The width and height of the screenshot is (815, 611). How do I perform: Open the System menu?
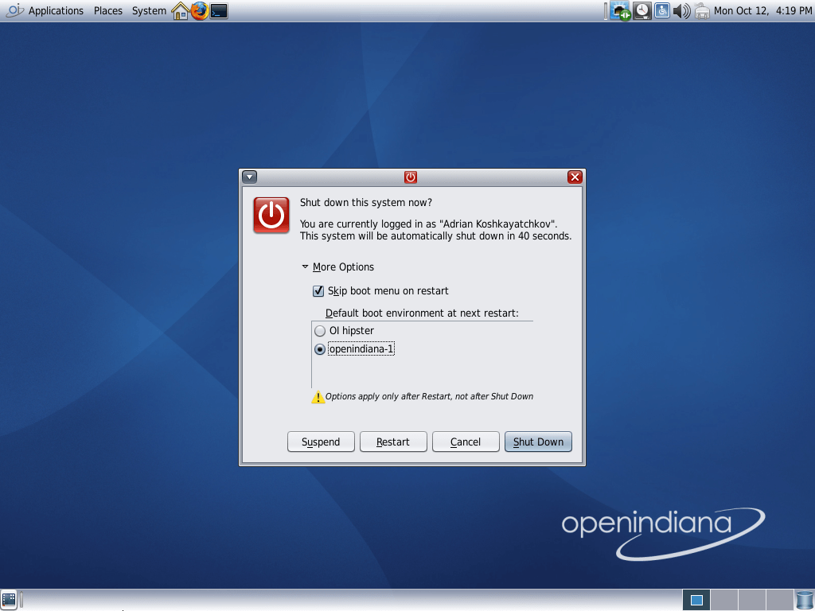tap(149, 10)
